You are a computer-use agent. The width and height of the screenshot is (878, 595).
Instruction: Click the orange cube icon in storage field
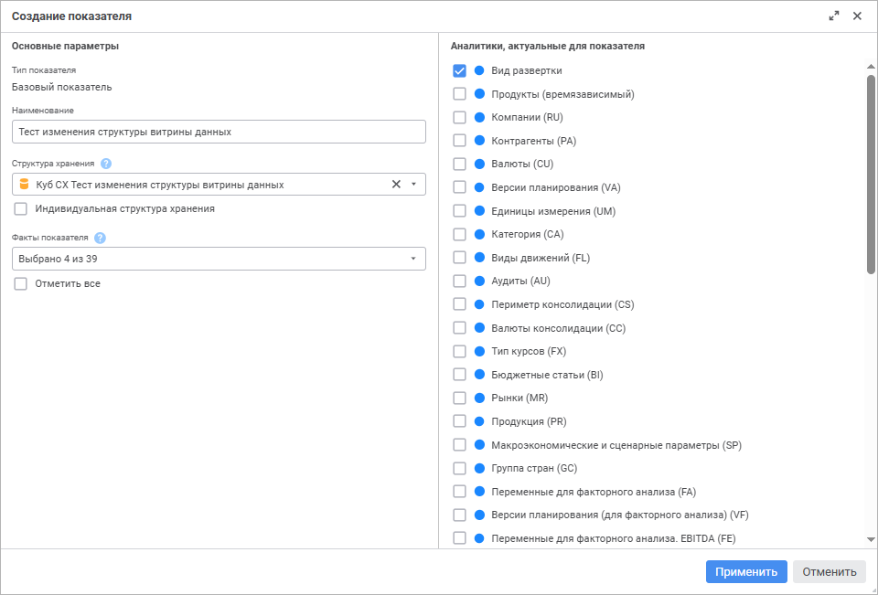25,185
